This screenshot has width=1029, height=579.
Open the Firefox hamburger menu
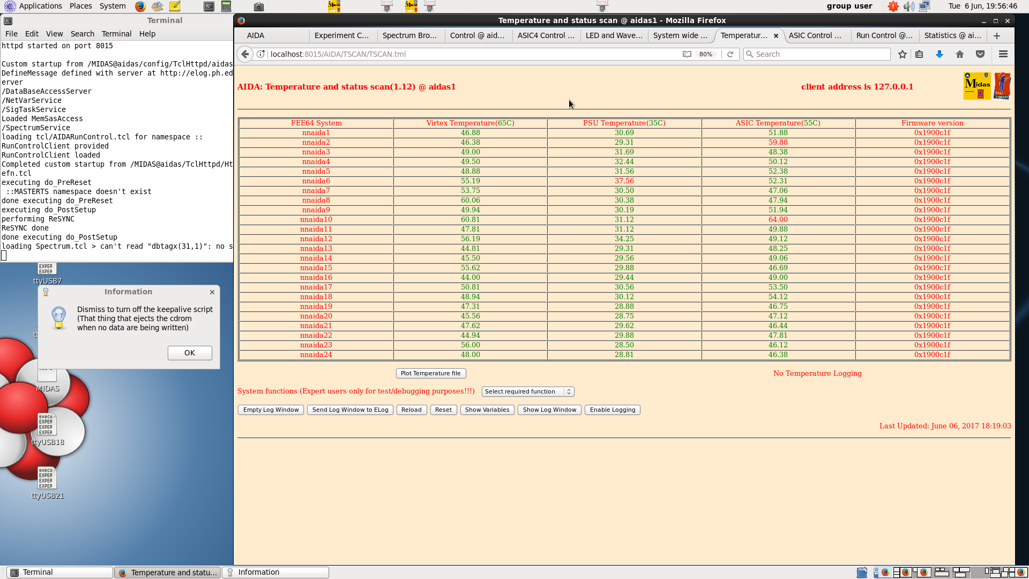coord(1003,54)
